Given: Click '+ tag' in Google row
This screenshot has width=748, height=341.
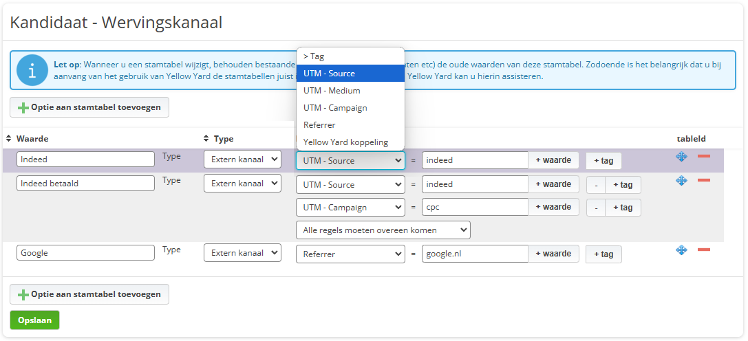Looking at the screenshot, I should (603, 254).
